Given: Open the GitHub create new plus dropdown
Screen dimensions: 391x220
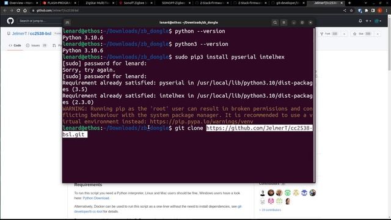Looking at the screenshot, I should (368, 21).
